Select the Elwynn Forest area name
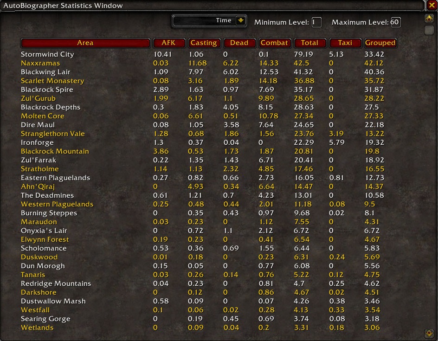This screenshot has width=438, height=341. point(45,239)
